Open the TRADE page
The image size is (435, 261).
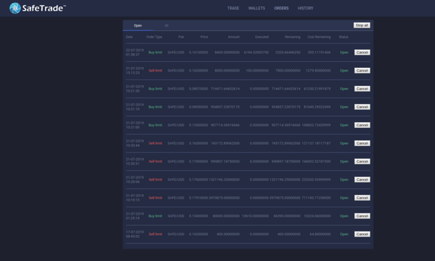pos(233,8)
